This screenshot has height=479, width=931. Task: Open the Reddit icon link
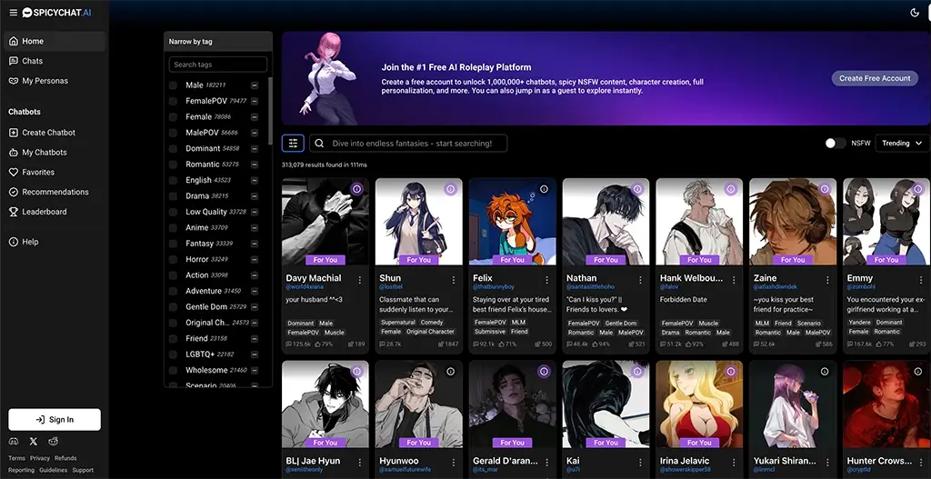(x=54, y=441)
